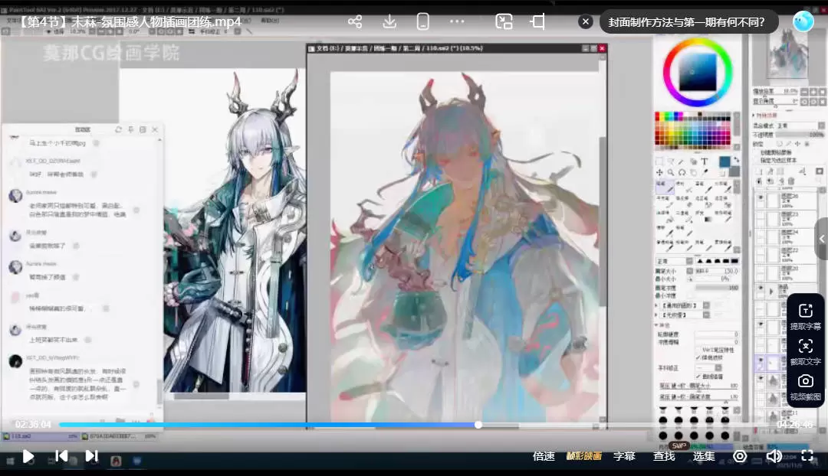Image resolution: width=828 pixels, height=476 pixels.
Task: Take a snapshot with 视频截图
Action: (805, 387)
